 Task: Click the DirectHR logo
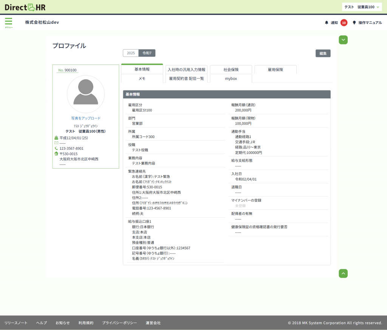point(25,7)
